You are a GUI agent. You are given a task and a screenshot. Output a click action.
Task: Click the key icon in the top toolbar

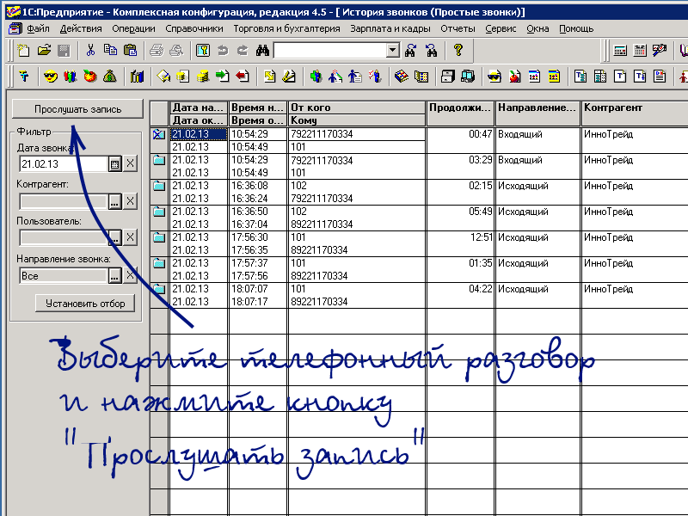(203, 51)
